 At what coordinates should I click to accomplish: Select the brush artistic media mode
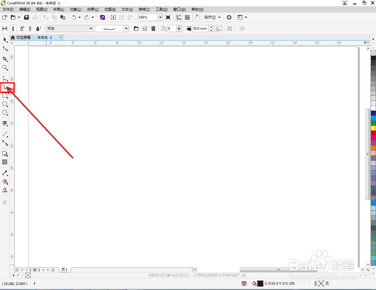pos(13,29)
